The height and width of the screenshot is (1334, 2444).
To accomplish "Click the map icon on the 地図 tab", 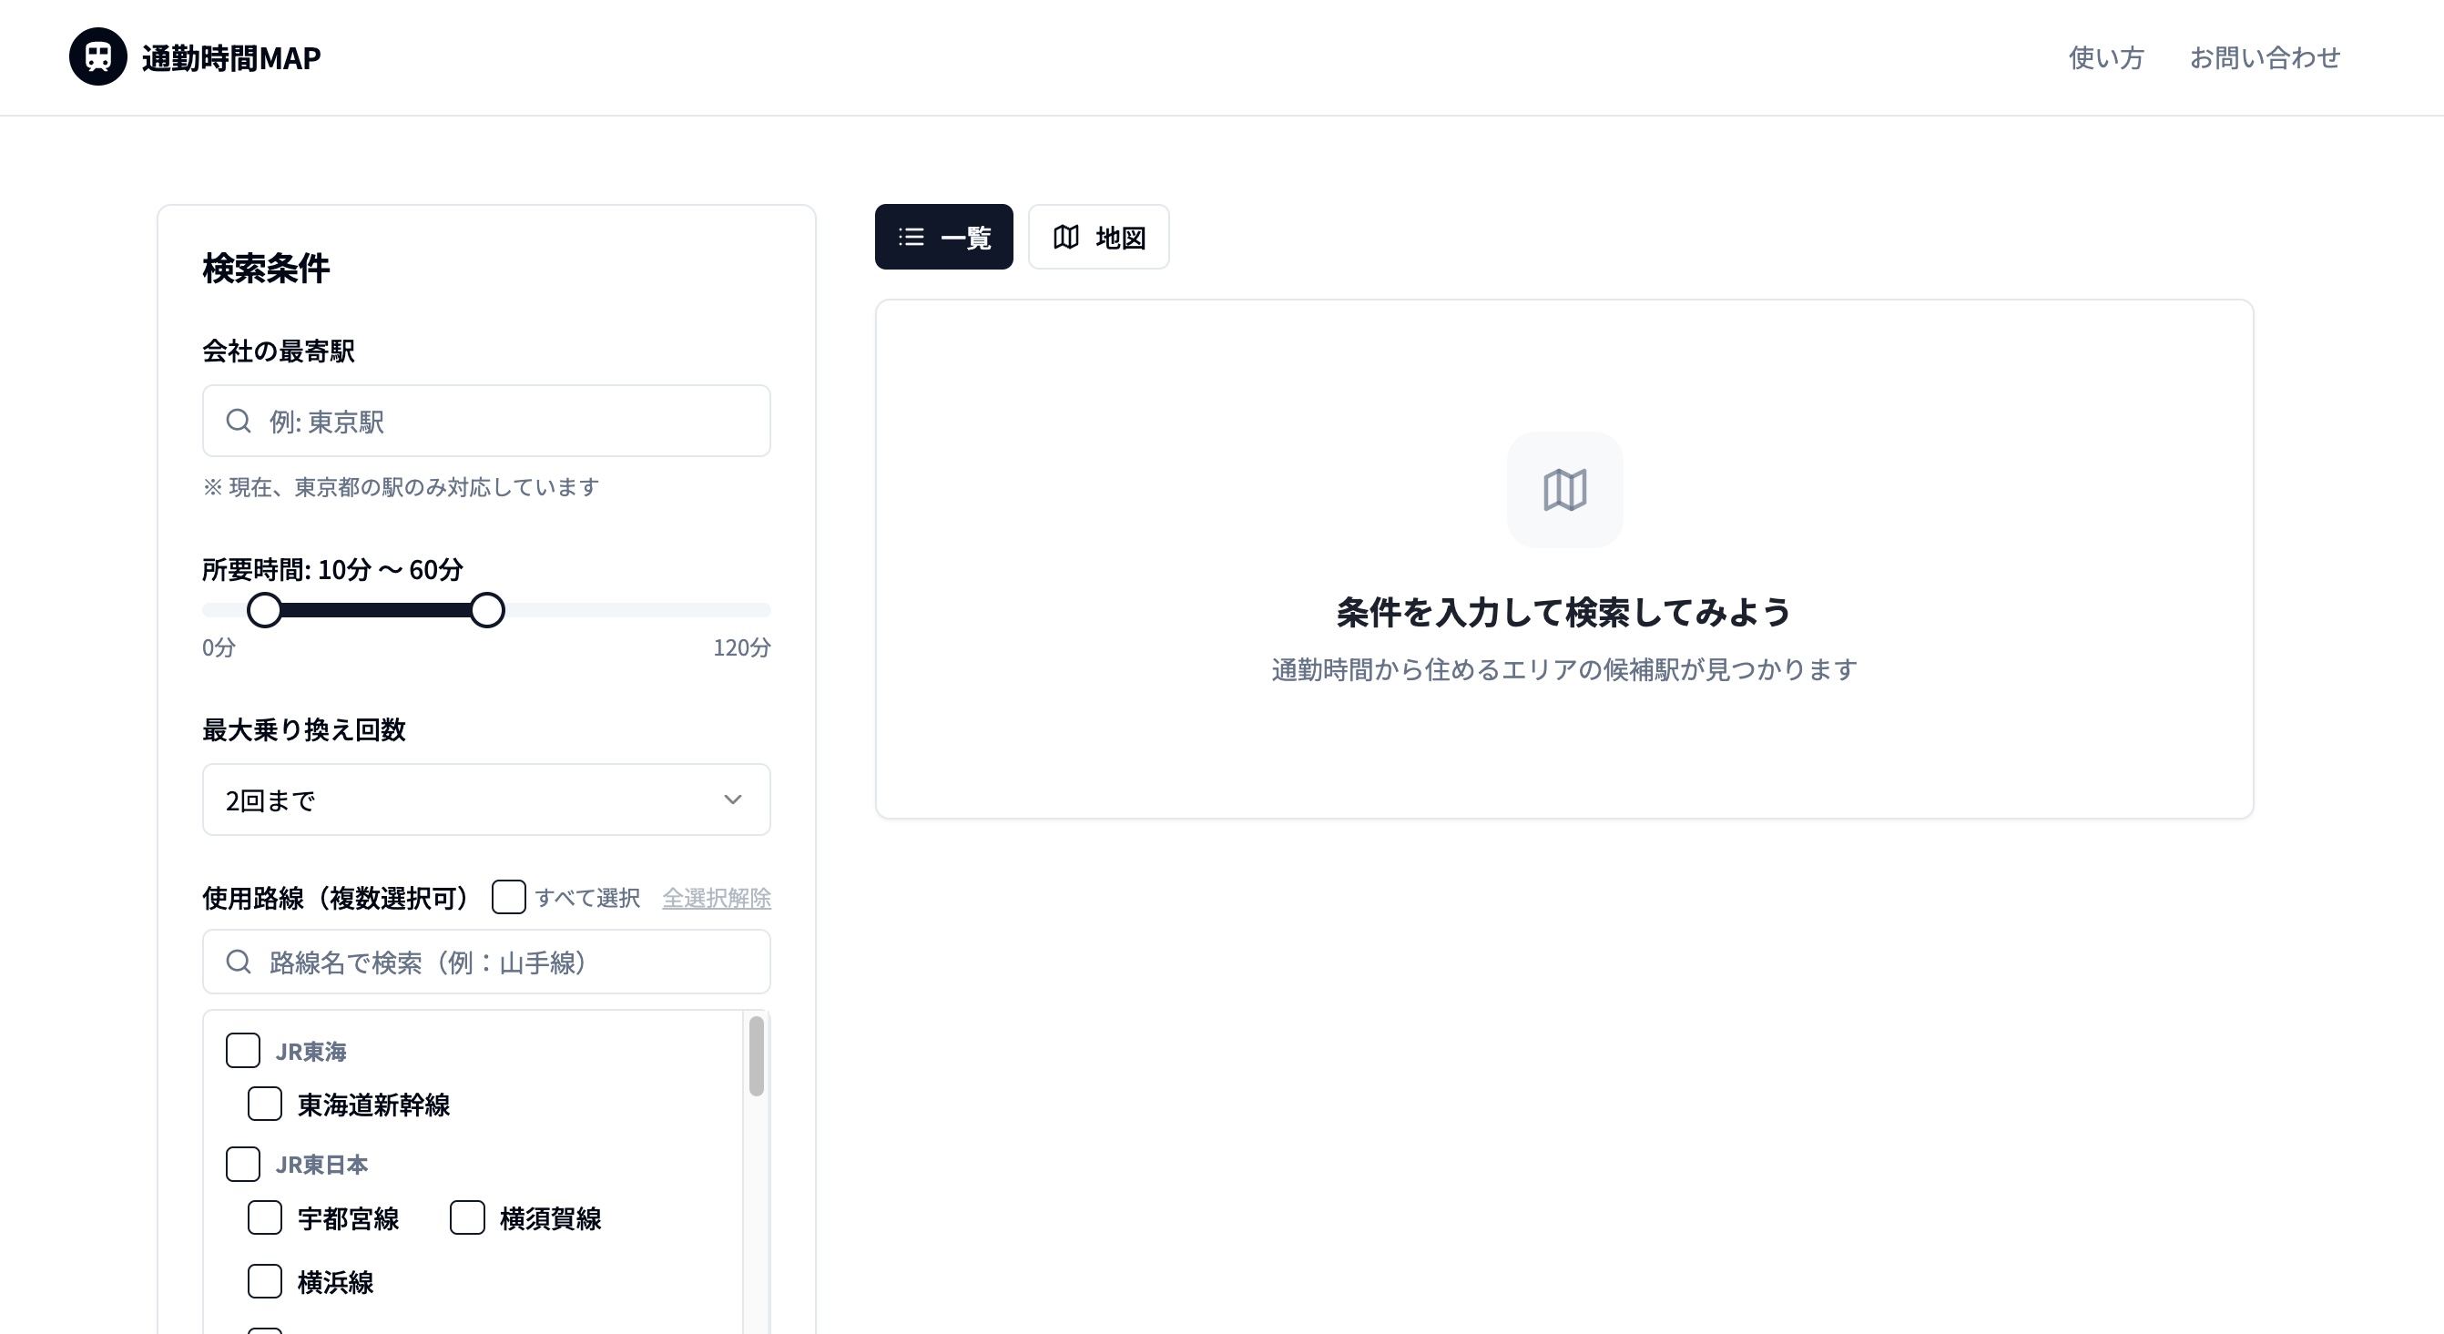I will [x=1065, y=236].
